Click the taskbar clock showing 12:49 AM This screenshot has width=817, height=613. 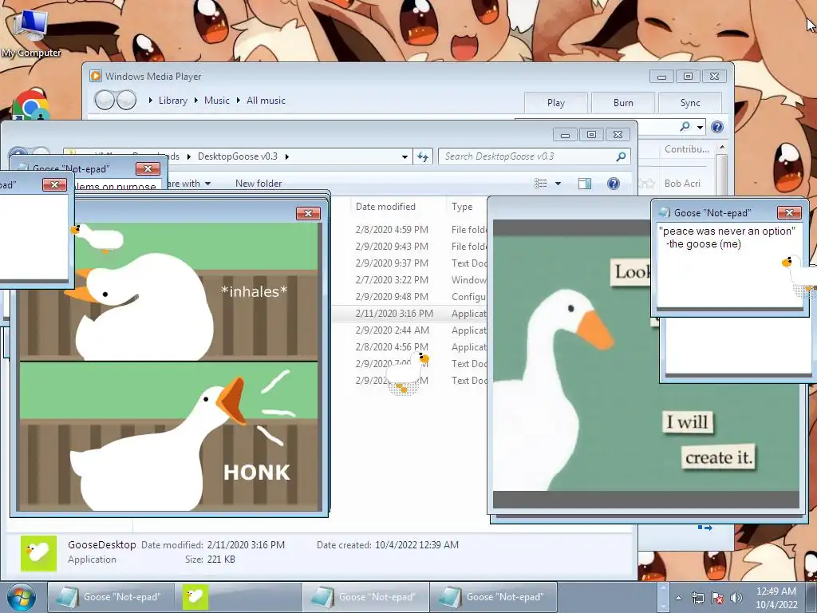776,598
